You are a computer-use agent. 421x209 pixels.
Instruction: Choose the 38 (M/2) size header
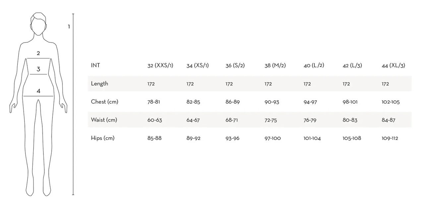tap(275, 66)
